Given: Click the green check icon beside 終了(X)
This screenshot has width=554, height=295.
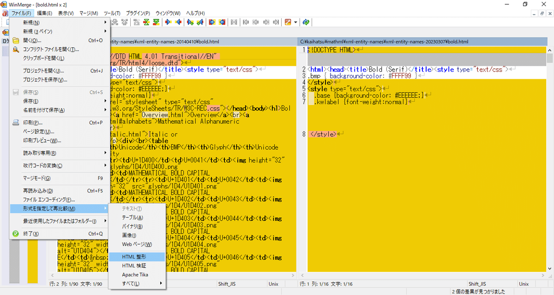Looking at the screenshot, I should (16, 234).
